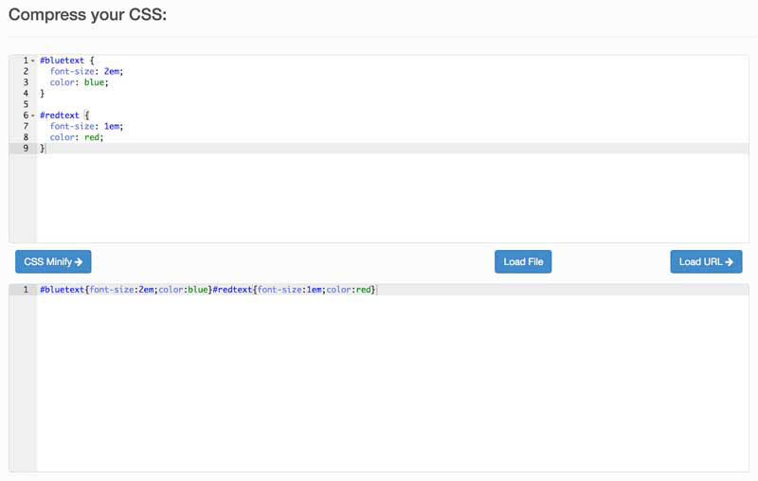Screen dimensions: 758x481
Task: Click the minified CSS output text
Action: coord(208,290)
